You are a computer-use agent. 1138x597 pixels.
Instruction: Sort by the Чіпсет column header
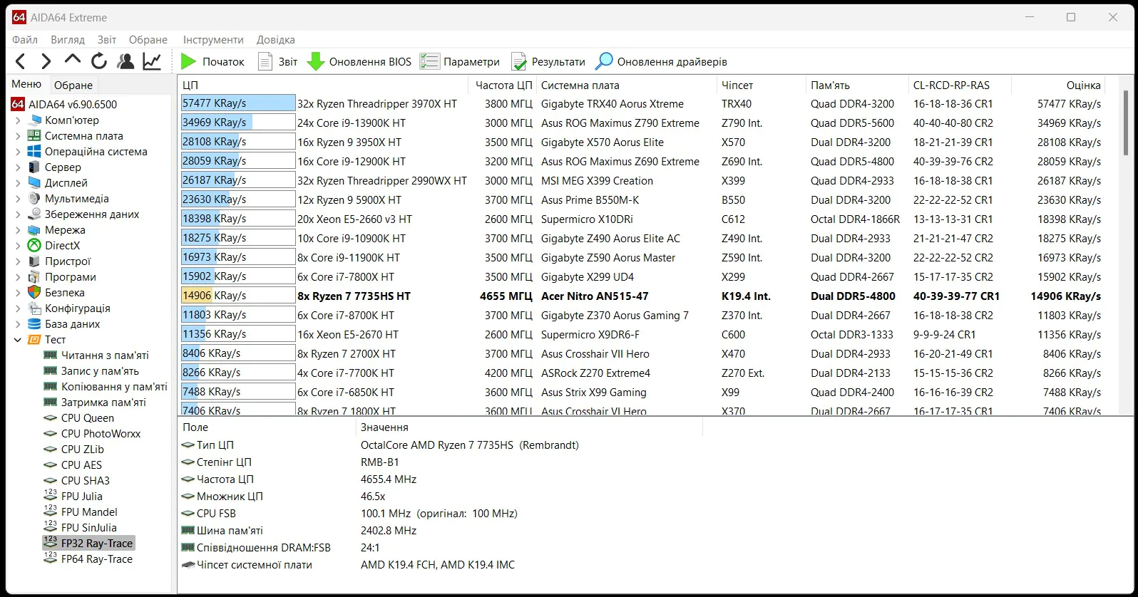pos(761,85)
